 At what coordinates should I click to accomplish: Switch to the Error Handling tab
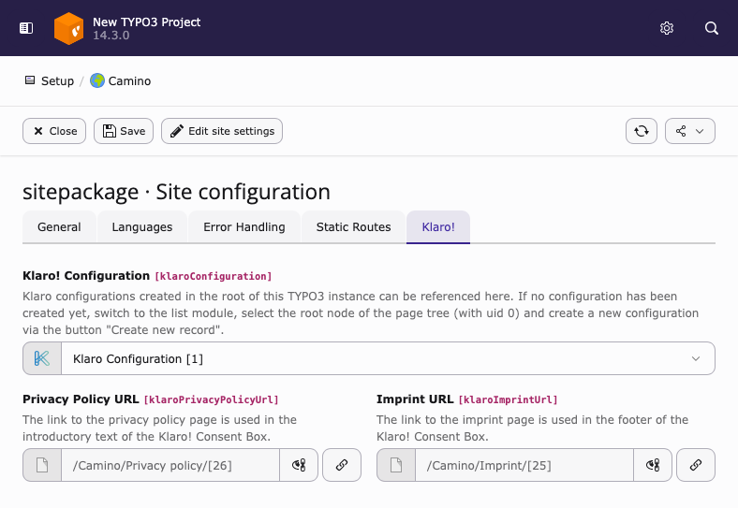(x=244, y=226)
